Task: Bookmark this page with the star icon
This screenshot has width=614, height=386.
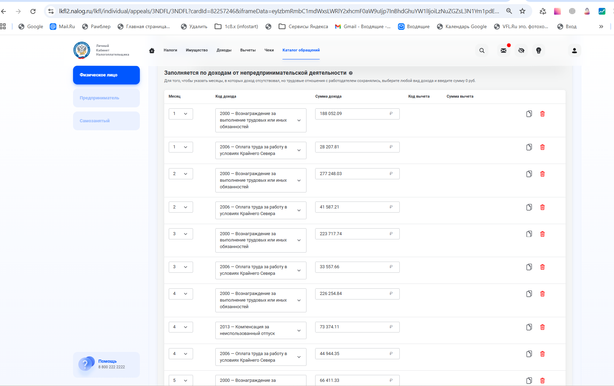Action: [522, 11]
